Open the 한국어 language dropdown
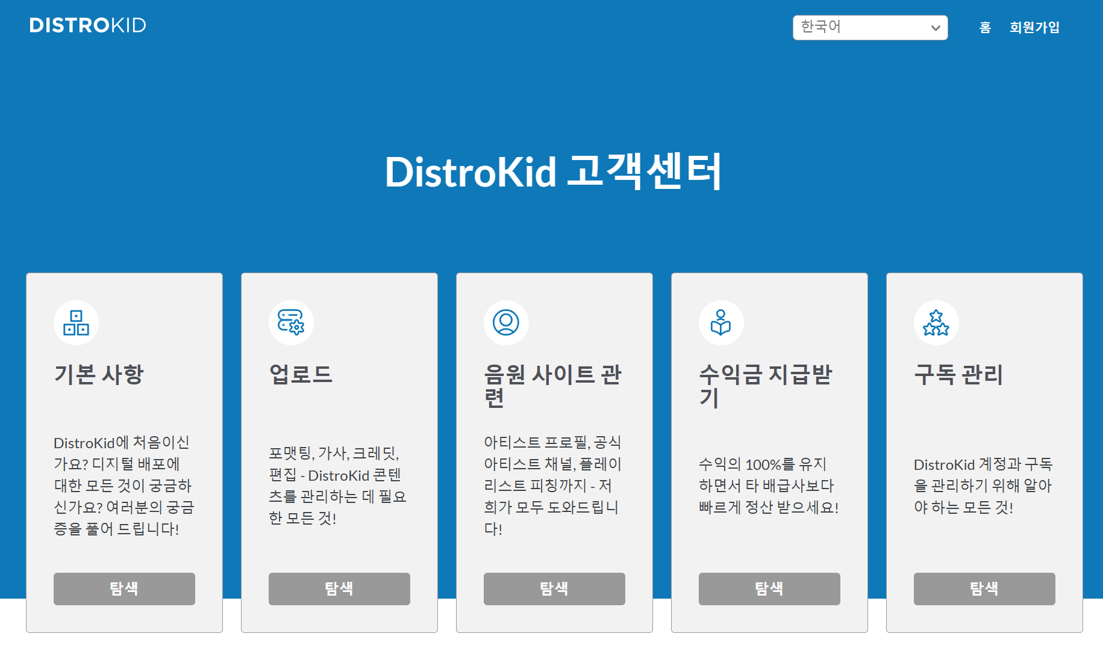The height and width of the screenshot is (663, 1103). pyautogui.click(x=870, y=28)
